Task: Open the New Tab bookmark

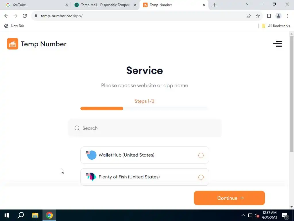Action: [x=14, y=26]
